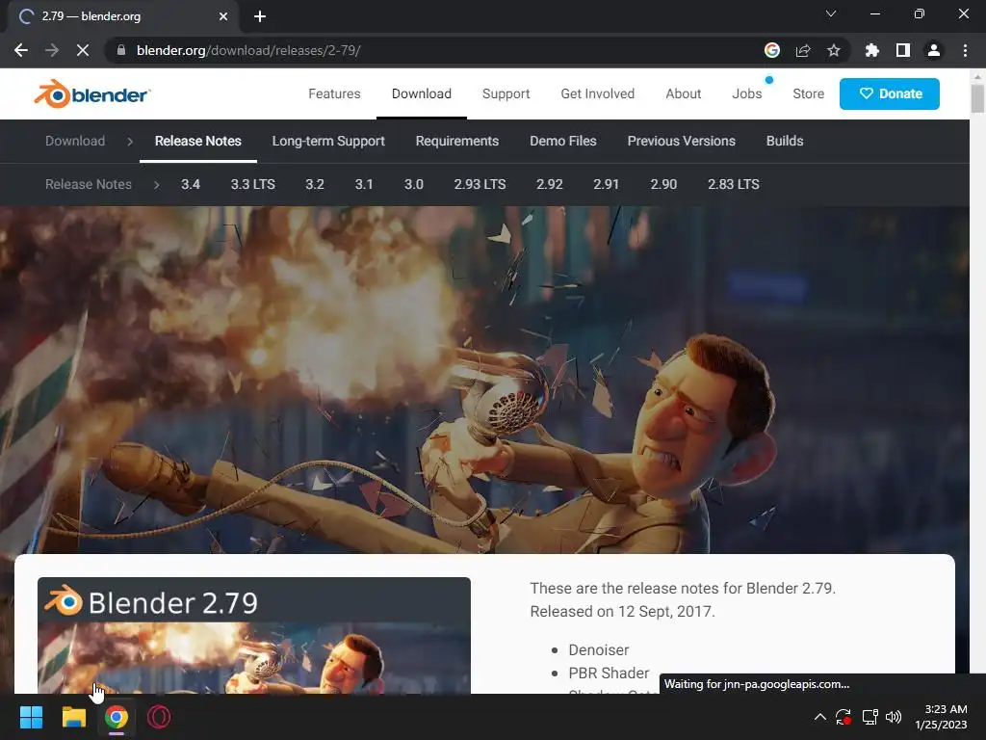Open Chrome three-dot menu
The width and height of the screenshot is (986, 740).
(965, 50)
